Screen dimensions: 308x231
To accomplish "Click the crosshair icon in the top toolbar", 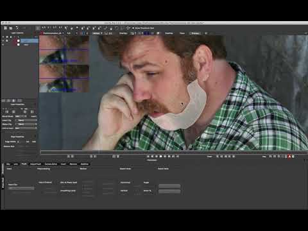I will (x=128, y=28).
